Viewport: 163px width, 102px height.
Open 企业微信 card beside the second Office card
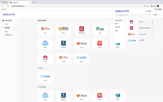pyautogui.click(x=81, y=58)
